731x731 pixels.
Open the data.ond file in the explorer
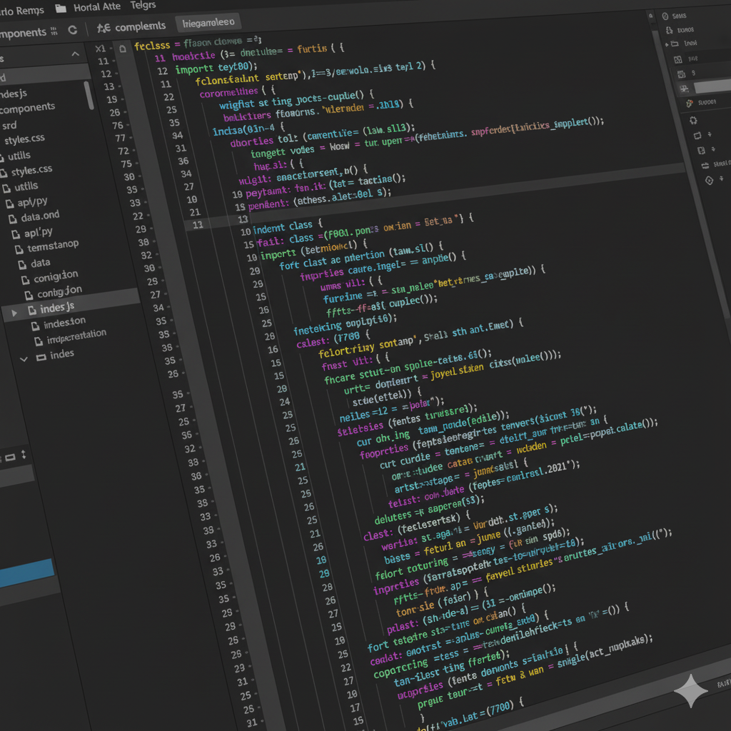(40, 217)
